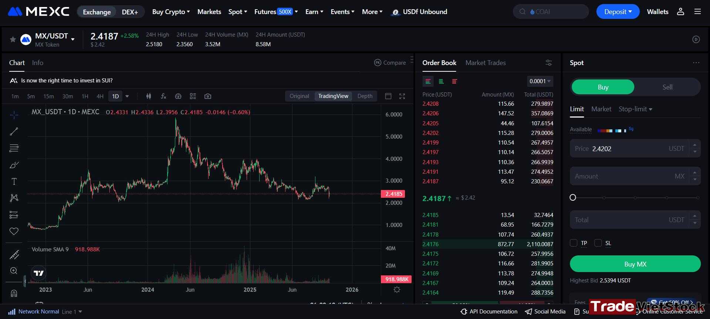Open the Events dropdown menu
Image resolution: width=710 pixels, height=319 pixels.
click(342, 12)
